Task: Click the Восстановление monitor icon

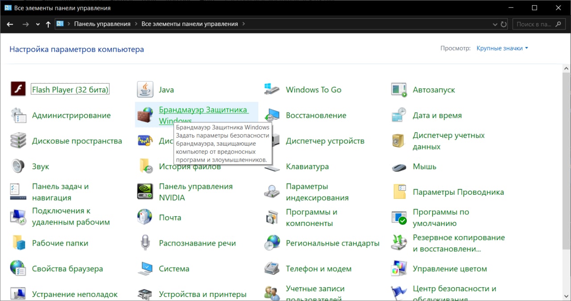Action: point(272,115)
